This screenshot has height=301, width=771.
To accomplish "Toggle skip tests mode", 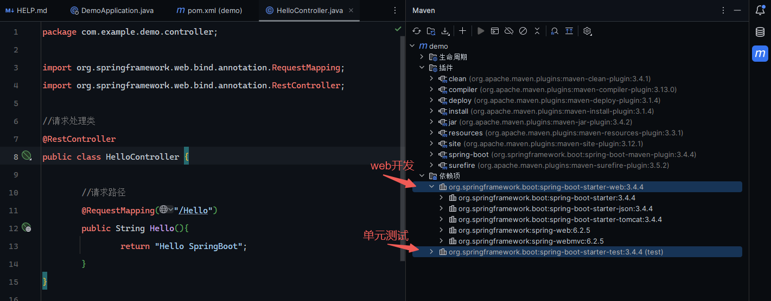I will point(523,31).
